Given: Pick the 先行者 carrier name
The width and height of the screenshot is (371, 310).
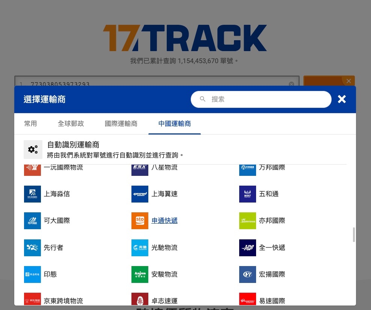Looking at the screenshot, I should coord(53,248).
